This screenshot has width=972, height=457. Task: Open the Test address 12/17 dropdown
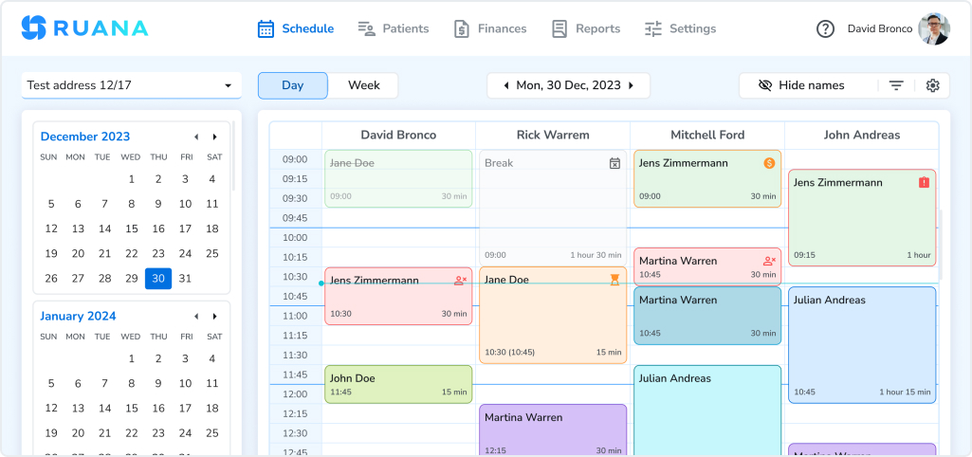click(129, 85)
